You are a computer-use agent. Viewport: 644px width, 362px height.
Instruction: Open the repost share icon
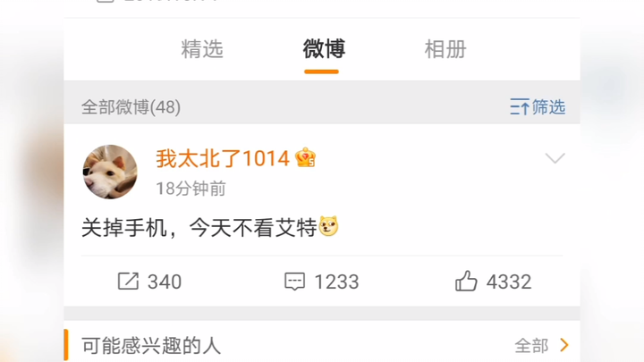128,282
